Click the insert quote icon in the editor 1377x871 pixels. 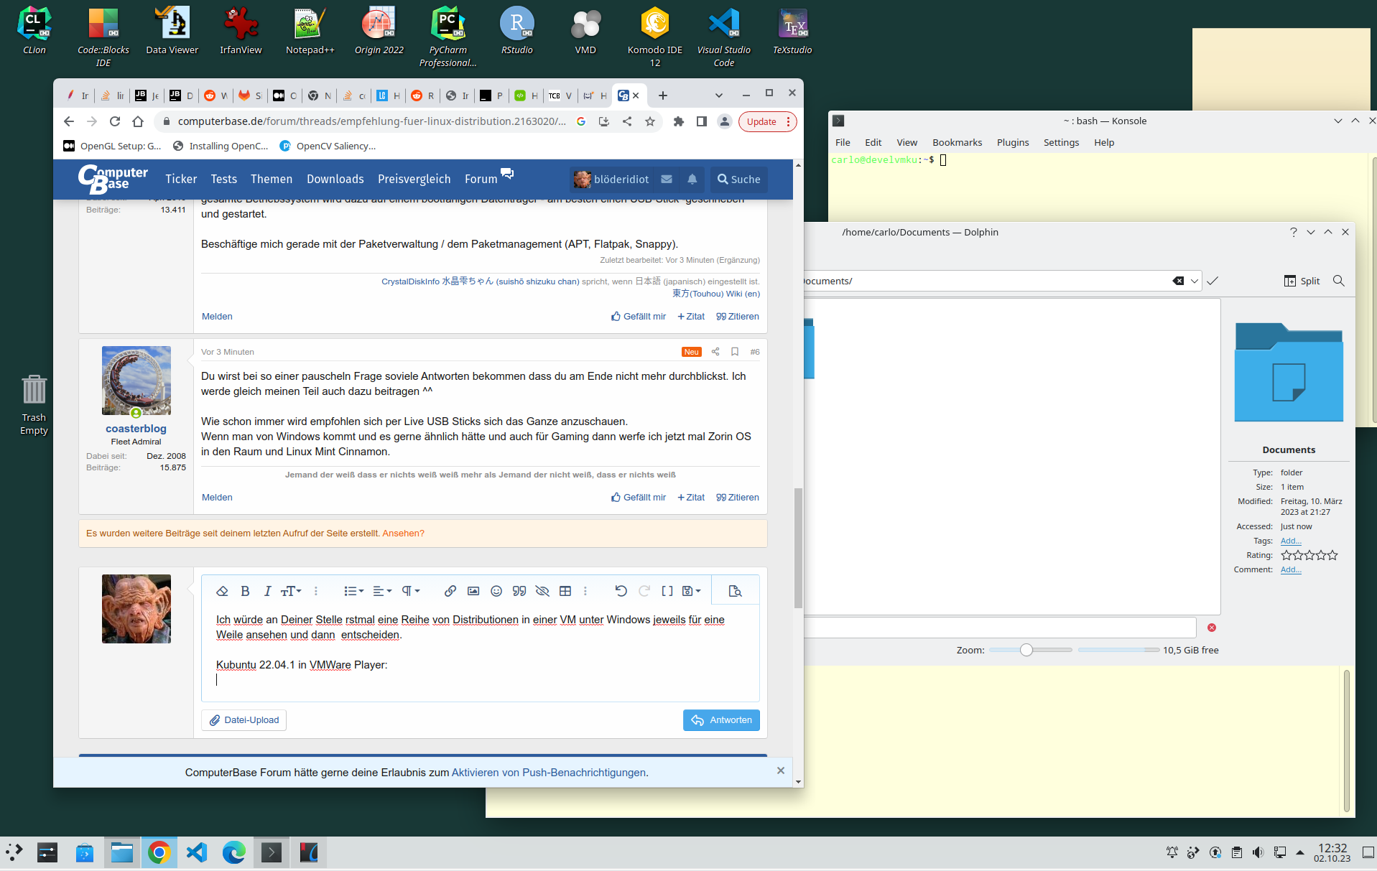point(519,591)
